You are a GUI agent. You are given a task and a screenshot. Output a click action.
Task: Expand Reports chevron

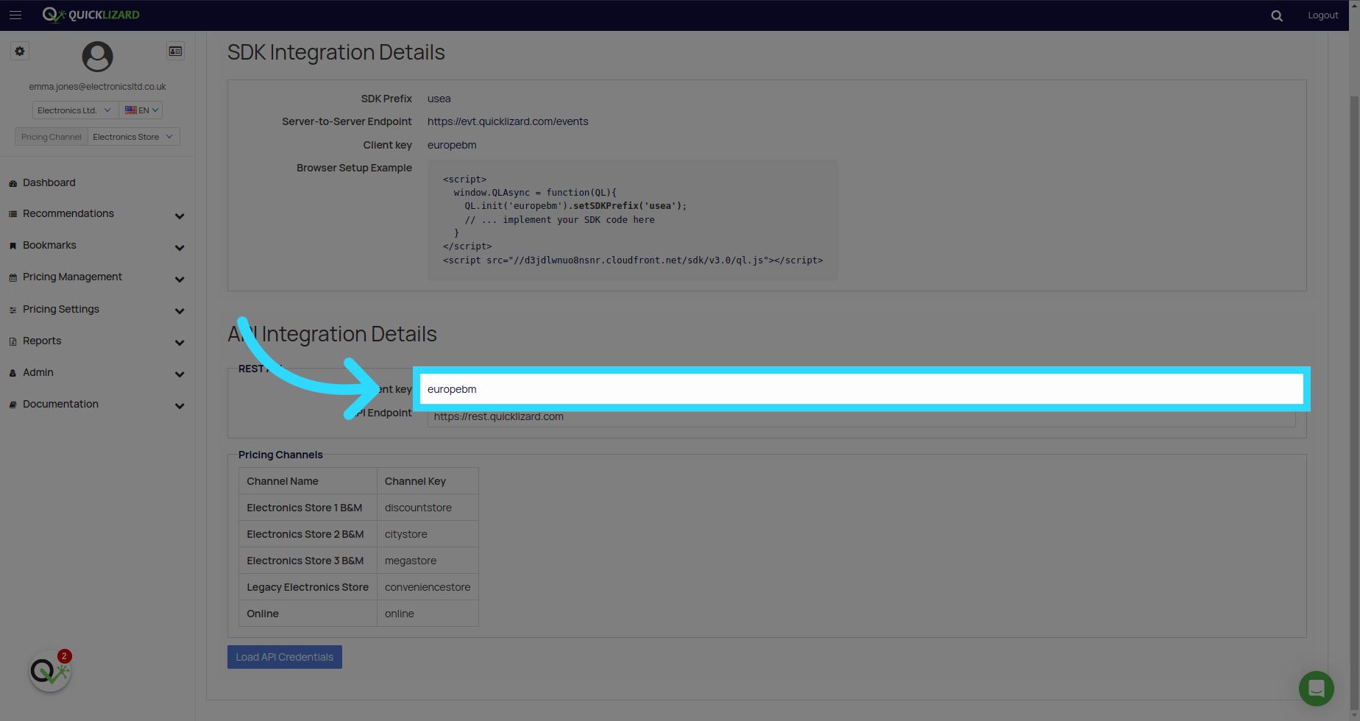point(180,343)
